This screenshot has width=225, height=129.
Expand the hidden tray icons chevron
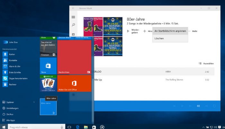click(x=203, y=127)
